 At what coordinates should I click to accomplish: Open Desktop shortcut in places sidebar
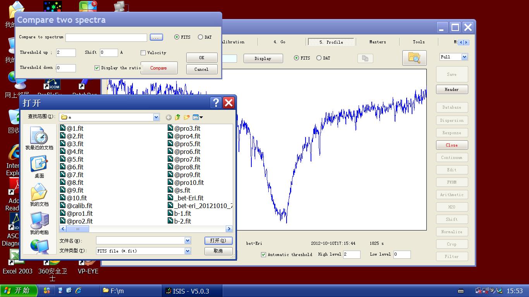click(39, 167)
